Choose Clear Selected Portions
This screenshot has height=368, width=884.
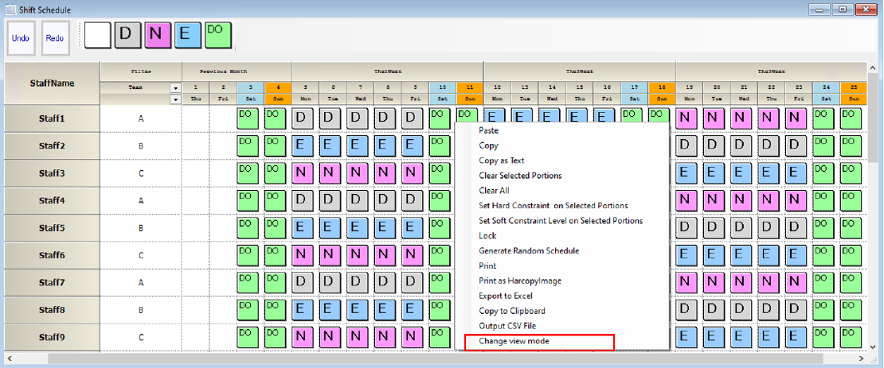pos(520,175)
